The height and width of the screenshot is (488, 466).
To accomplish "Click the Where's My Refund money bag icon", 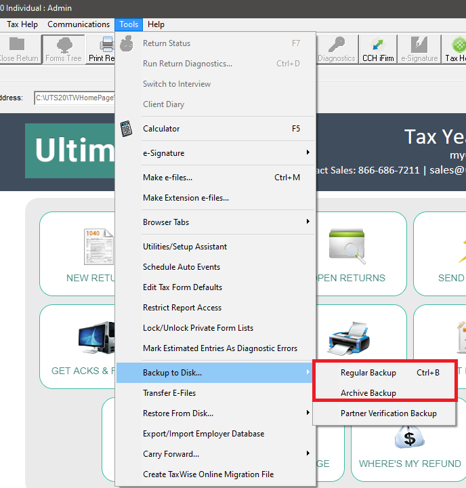I will [409, 437].
